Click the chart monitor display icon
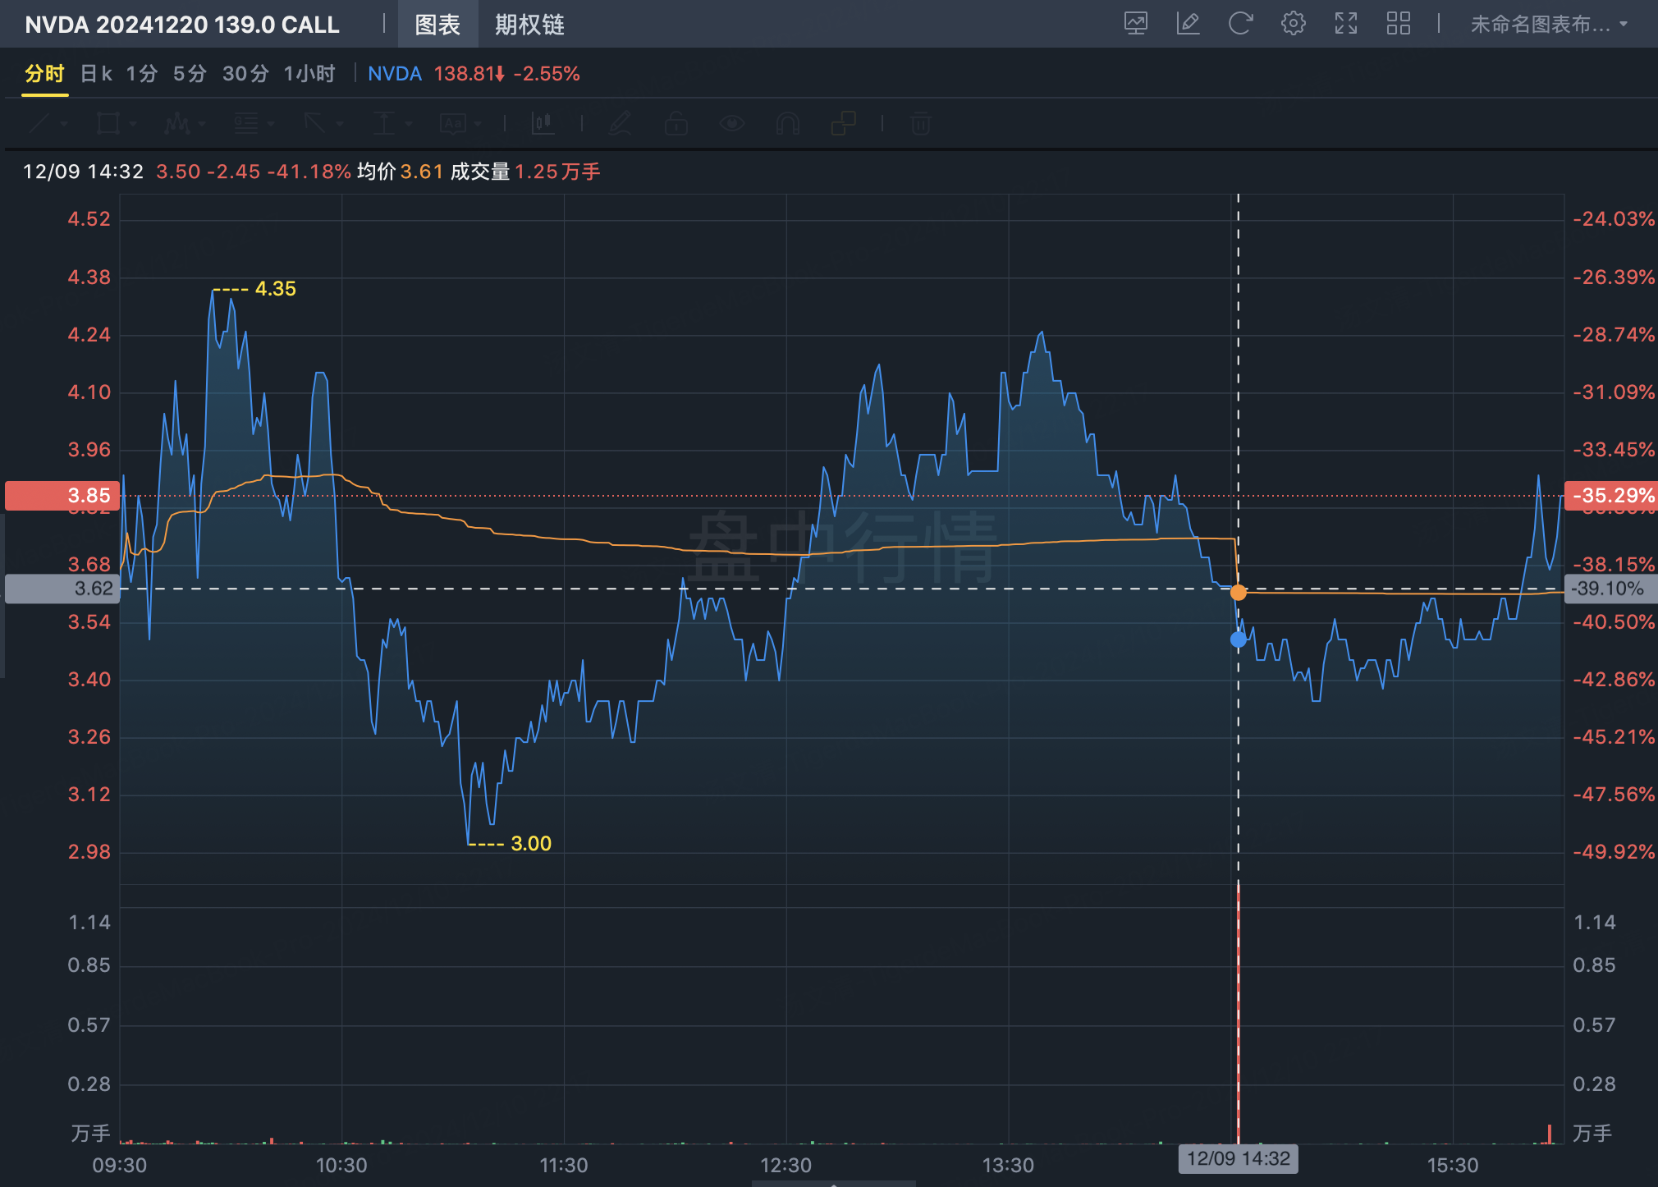Screen dimensions: 1658x1187 (x=1135, y=24)
